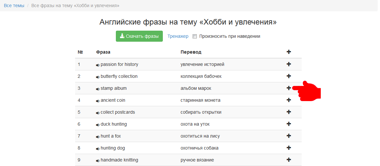Play audio for 'ancient coin'
Screen dimensions: 380x166
pos(98,101)
